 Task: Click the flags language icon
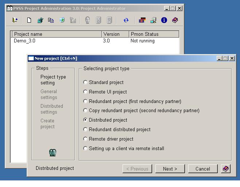tap(142, 20)
